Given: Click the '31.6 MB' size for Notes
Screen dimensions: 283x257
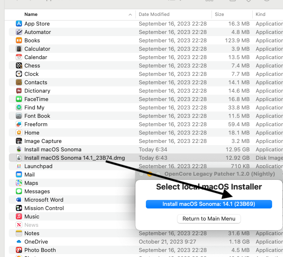Looking at the screenshot, I should coord(239,233).
